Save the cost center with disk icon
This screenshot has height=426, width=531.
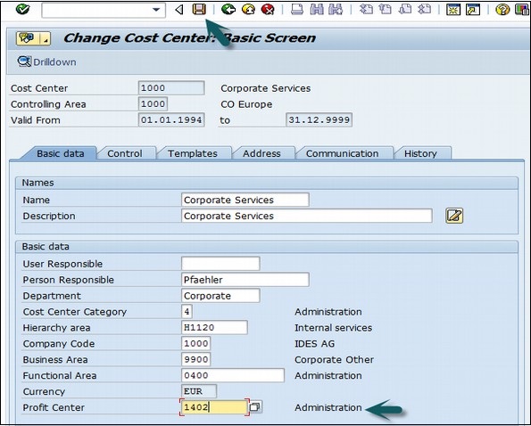tap(199, 9)
